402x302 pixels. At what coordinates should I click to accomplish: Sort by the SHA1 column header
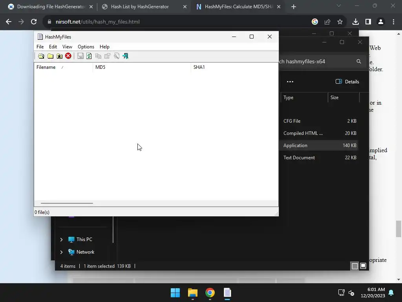pos(234,67)
